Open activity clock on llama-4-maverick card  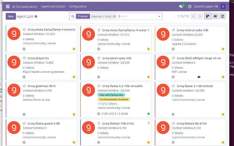click(x=24, y=49)
